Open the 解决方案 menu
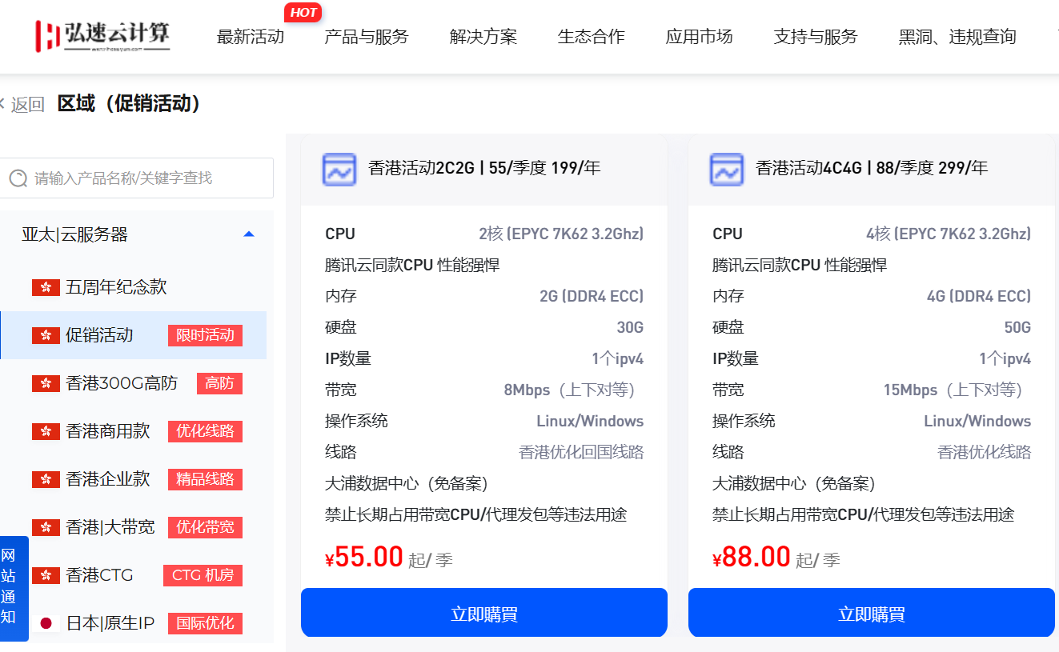 (483, 37)
